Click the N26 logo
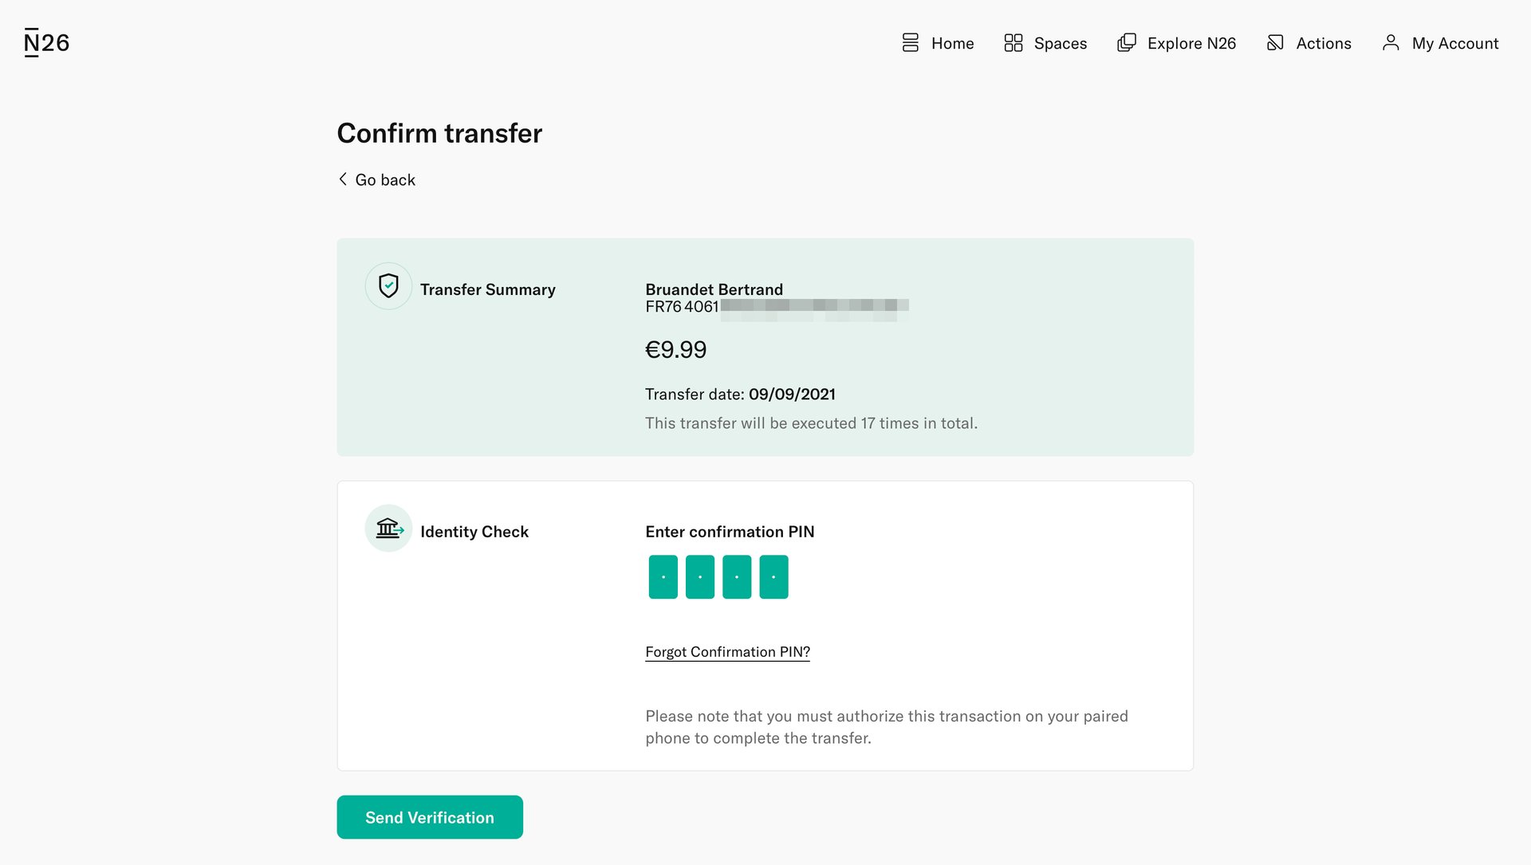This screenshot has width=1531, height=865. click(x=45, y=41)
